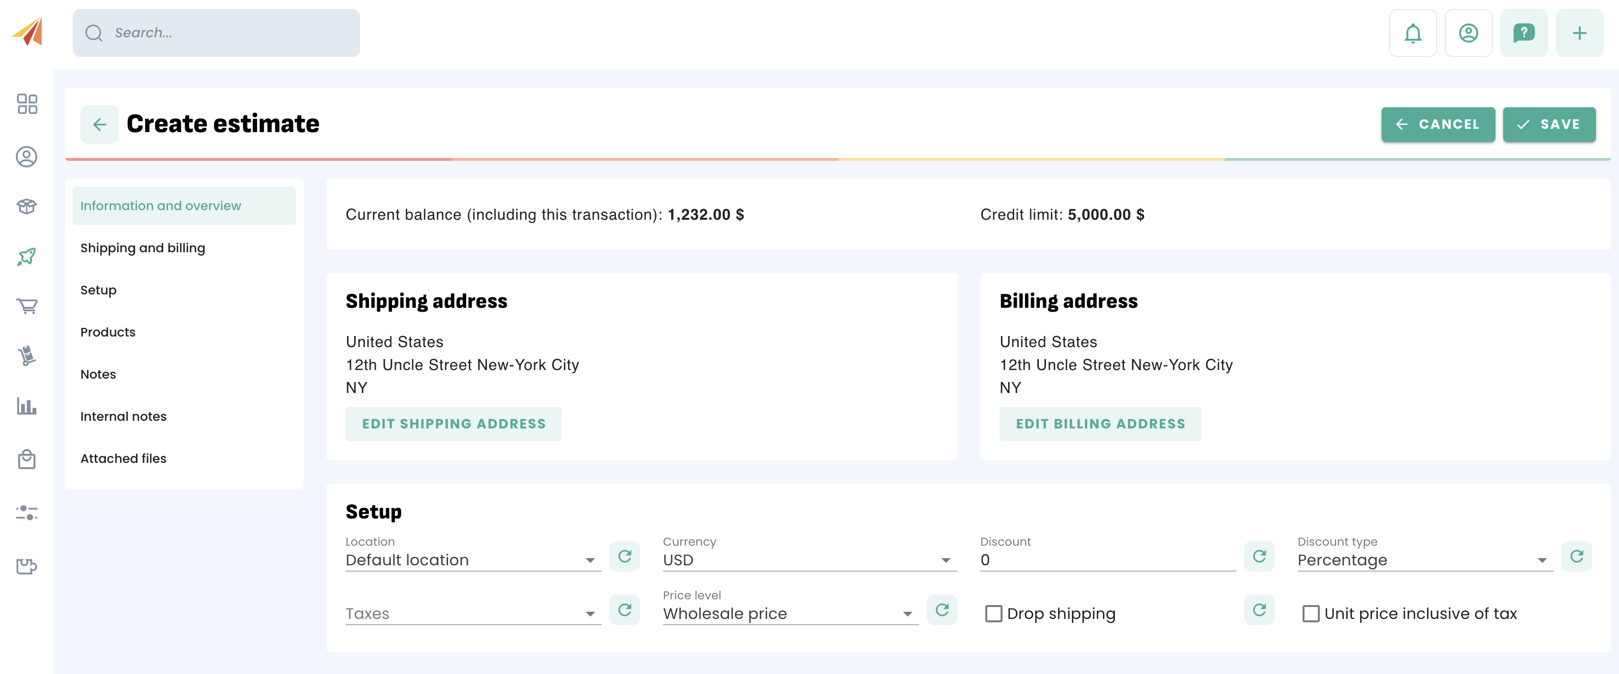
Task: Open the Currency USD dropdown
Action: point(809,560)
